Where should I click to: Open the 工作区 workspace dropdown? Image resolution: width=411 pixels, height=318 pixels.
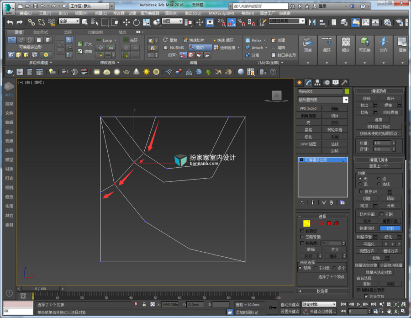[89, 6]
